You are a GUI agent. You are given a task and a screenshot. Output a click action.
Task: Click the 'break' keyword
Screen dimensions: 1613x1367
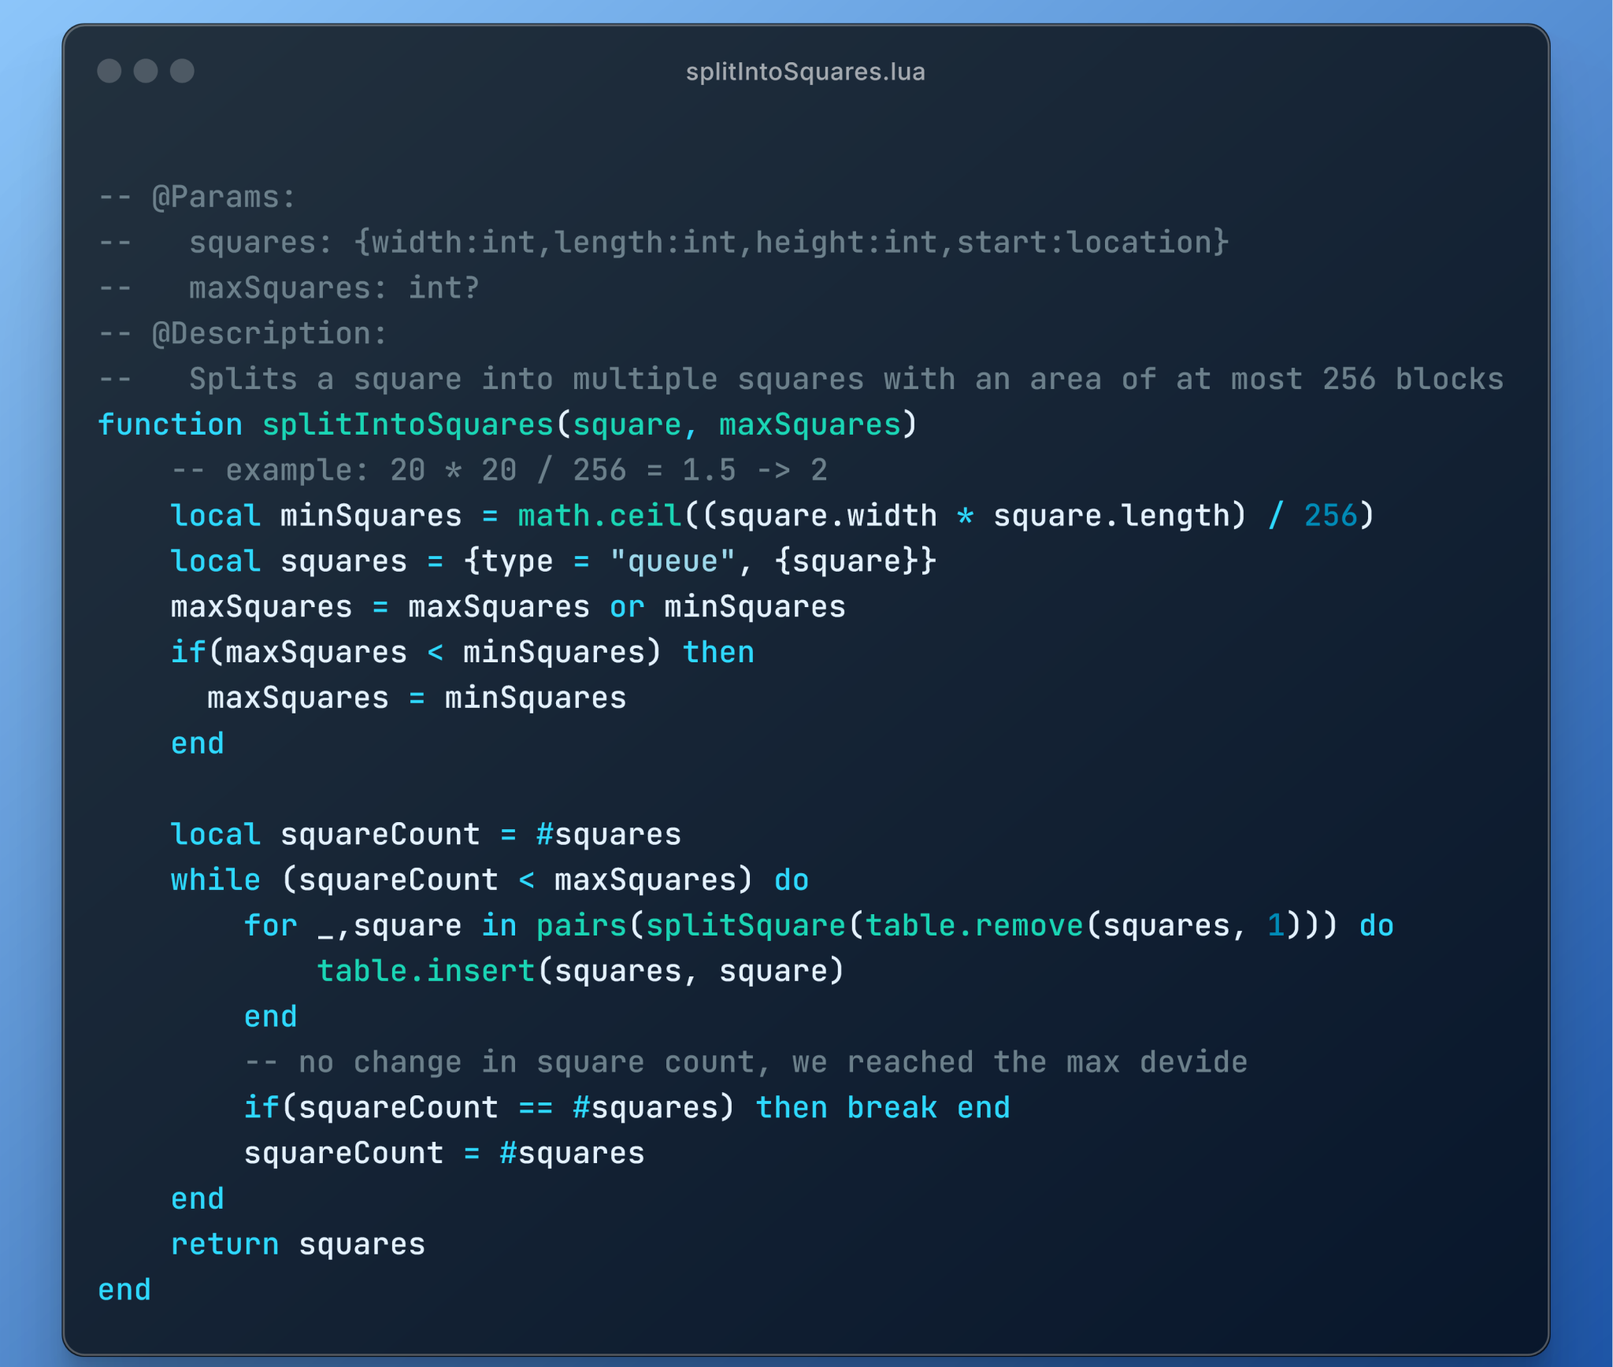892,1108
